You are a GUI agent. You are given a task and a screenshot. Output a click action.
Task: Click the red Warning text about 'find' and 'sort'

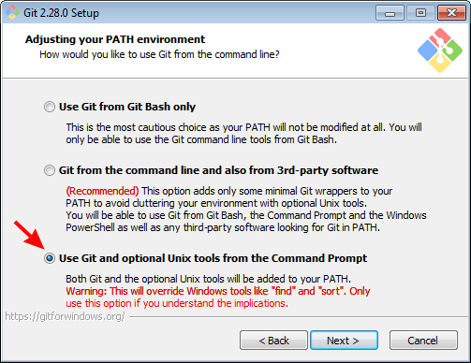point(218,298)
